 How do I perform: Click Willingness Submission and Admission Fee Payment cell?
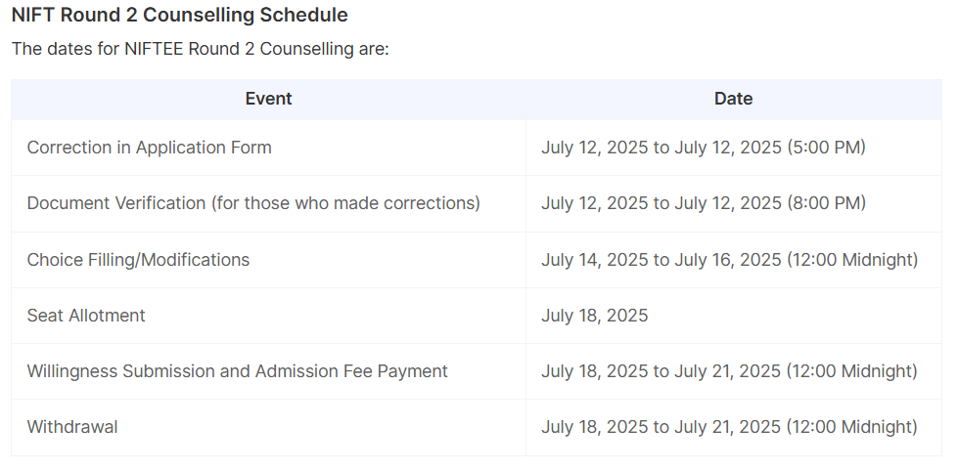pyautogui.click(x=268, y=371)
